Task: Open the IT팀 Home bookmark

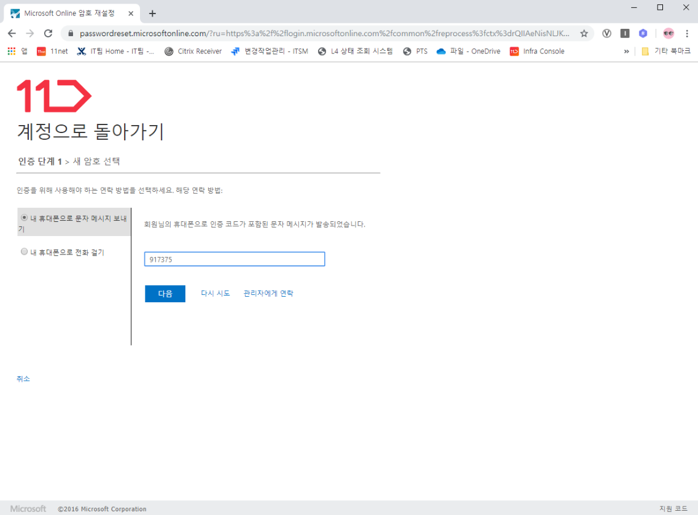Action: click(116, 51)
